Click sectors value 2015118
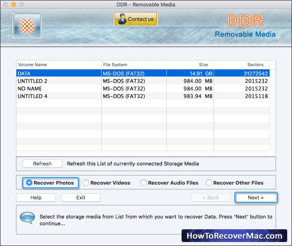The height and width of the screenshot is (246, 292). (x=242, y=96)
